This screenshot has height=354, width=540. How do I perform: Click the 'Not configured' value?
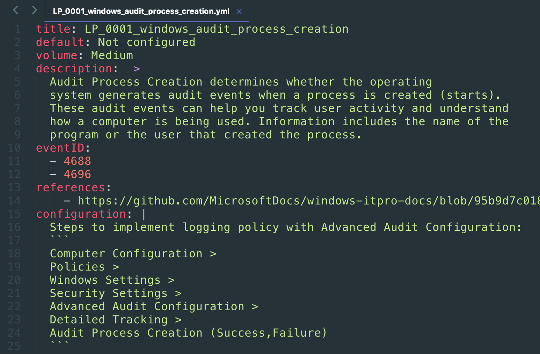pyautogui.click(x=146, y=42)
